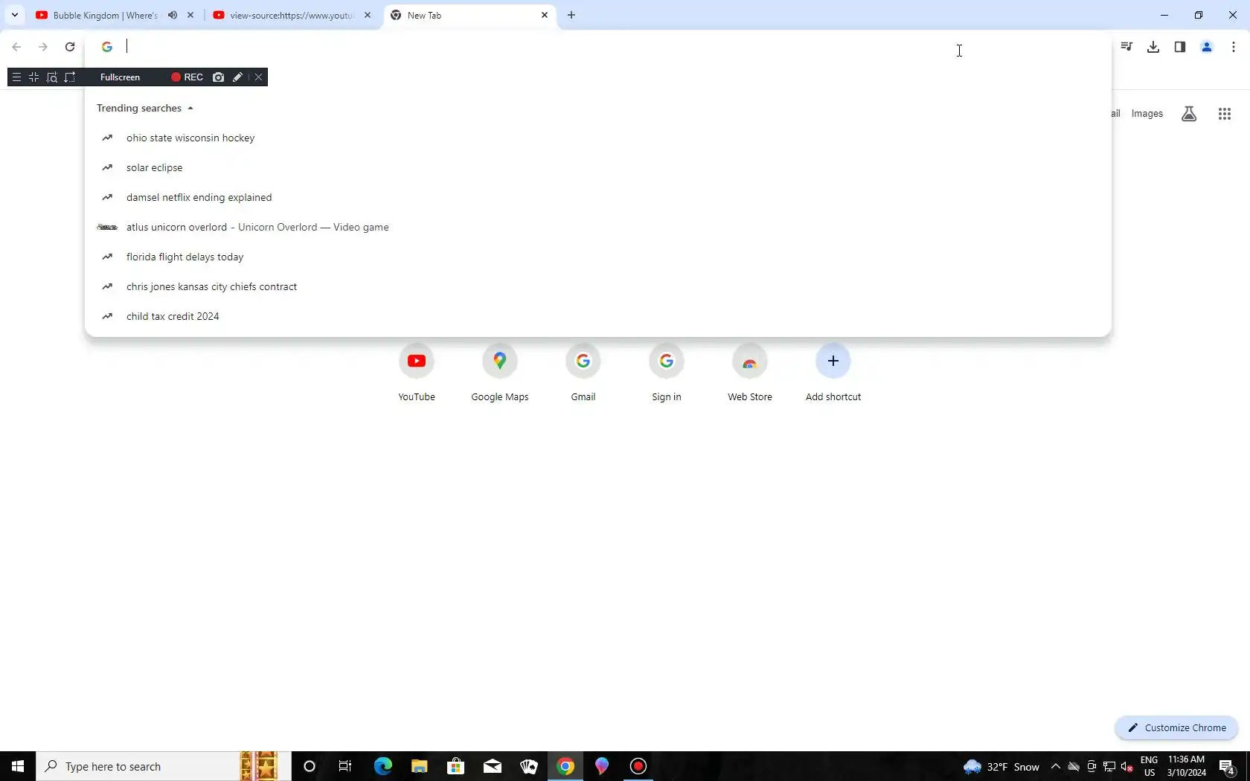Screen dimensions: 1250x781
Task: Click the Add shortcut button
Action: tap(833, 372)
